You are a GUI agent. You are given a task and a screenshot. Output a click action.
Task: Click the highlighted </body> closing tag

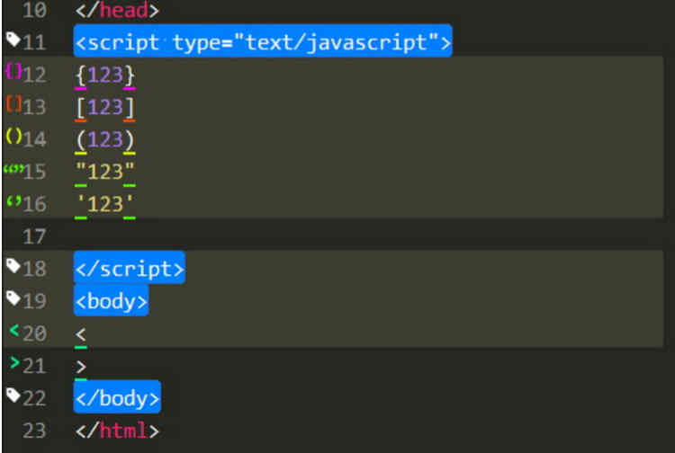tap(117, 397)
